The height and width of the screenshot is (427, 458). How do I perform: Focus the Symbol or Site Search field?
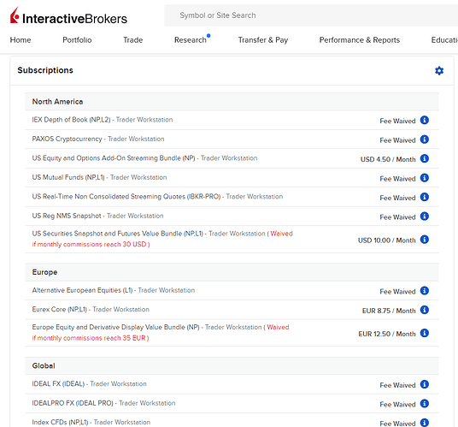(311, 15)
